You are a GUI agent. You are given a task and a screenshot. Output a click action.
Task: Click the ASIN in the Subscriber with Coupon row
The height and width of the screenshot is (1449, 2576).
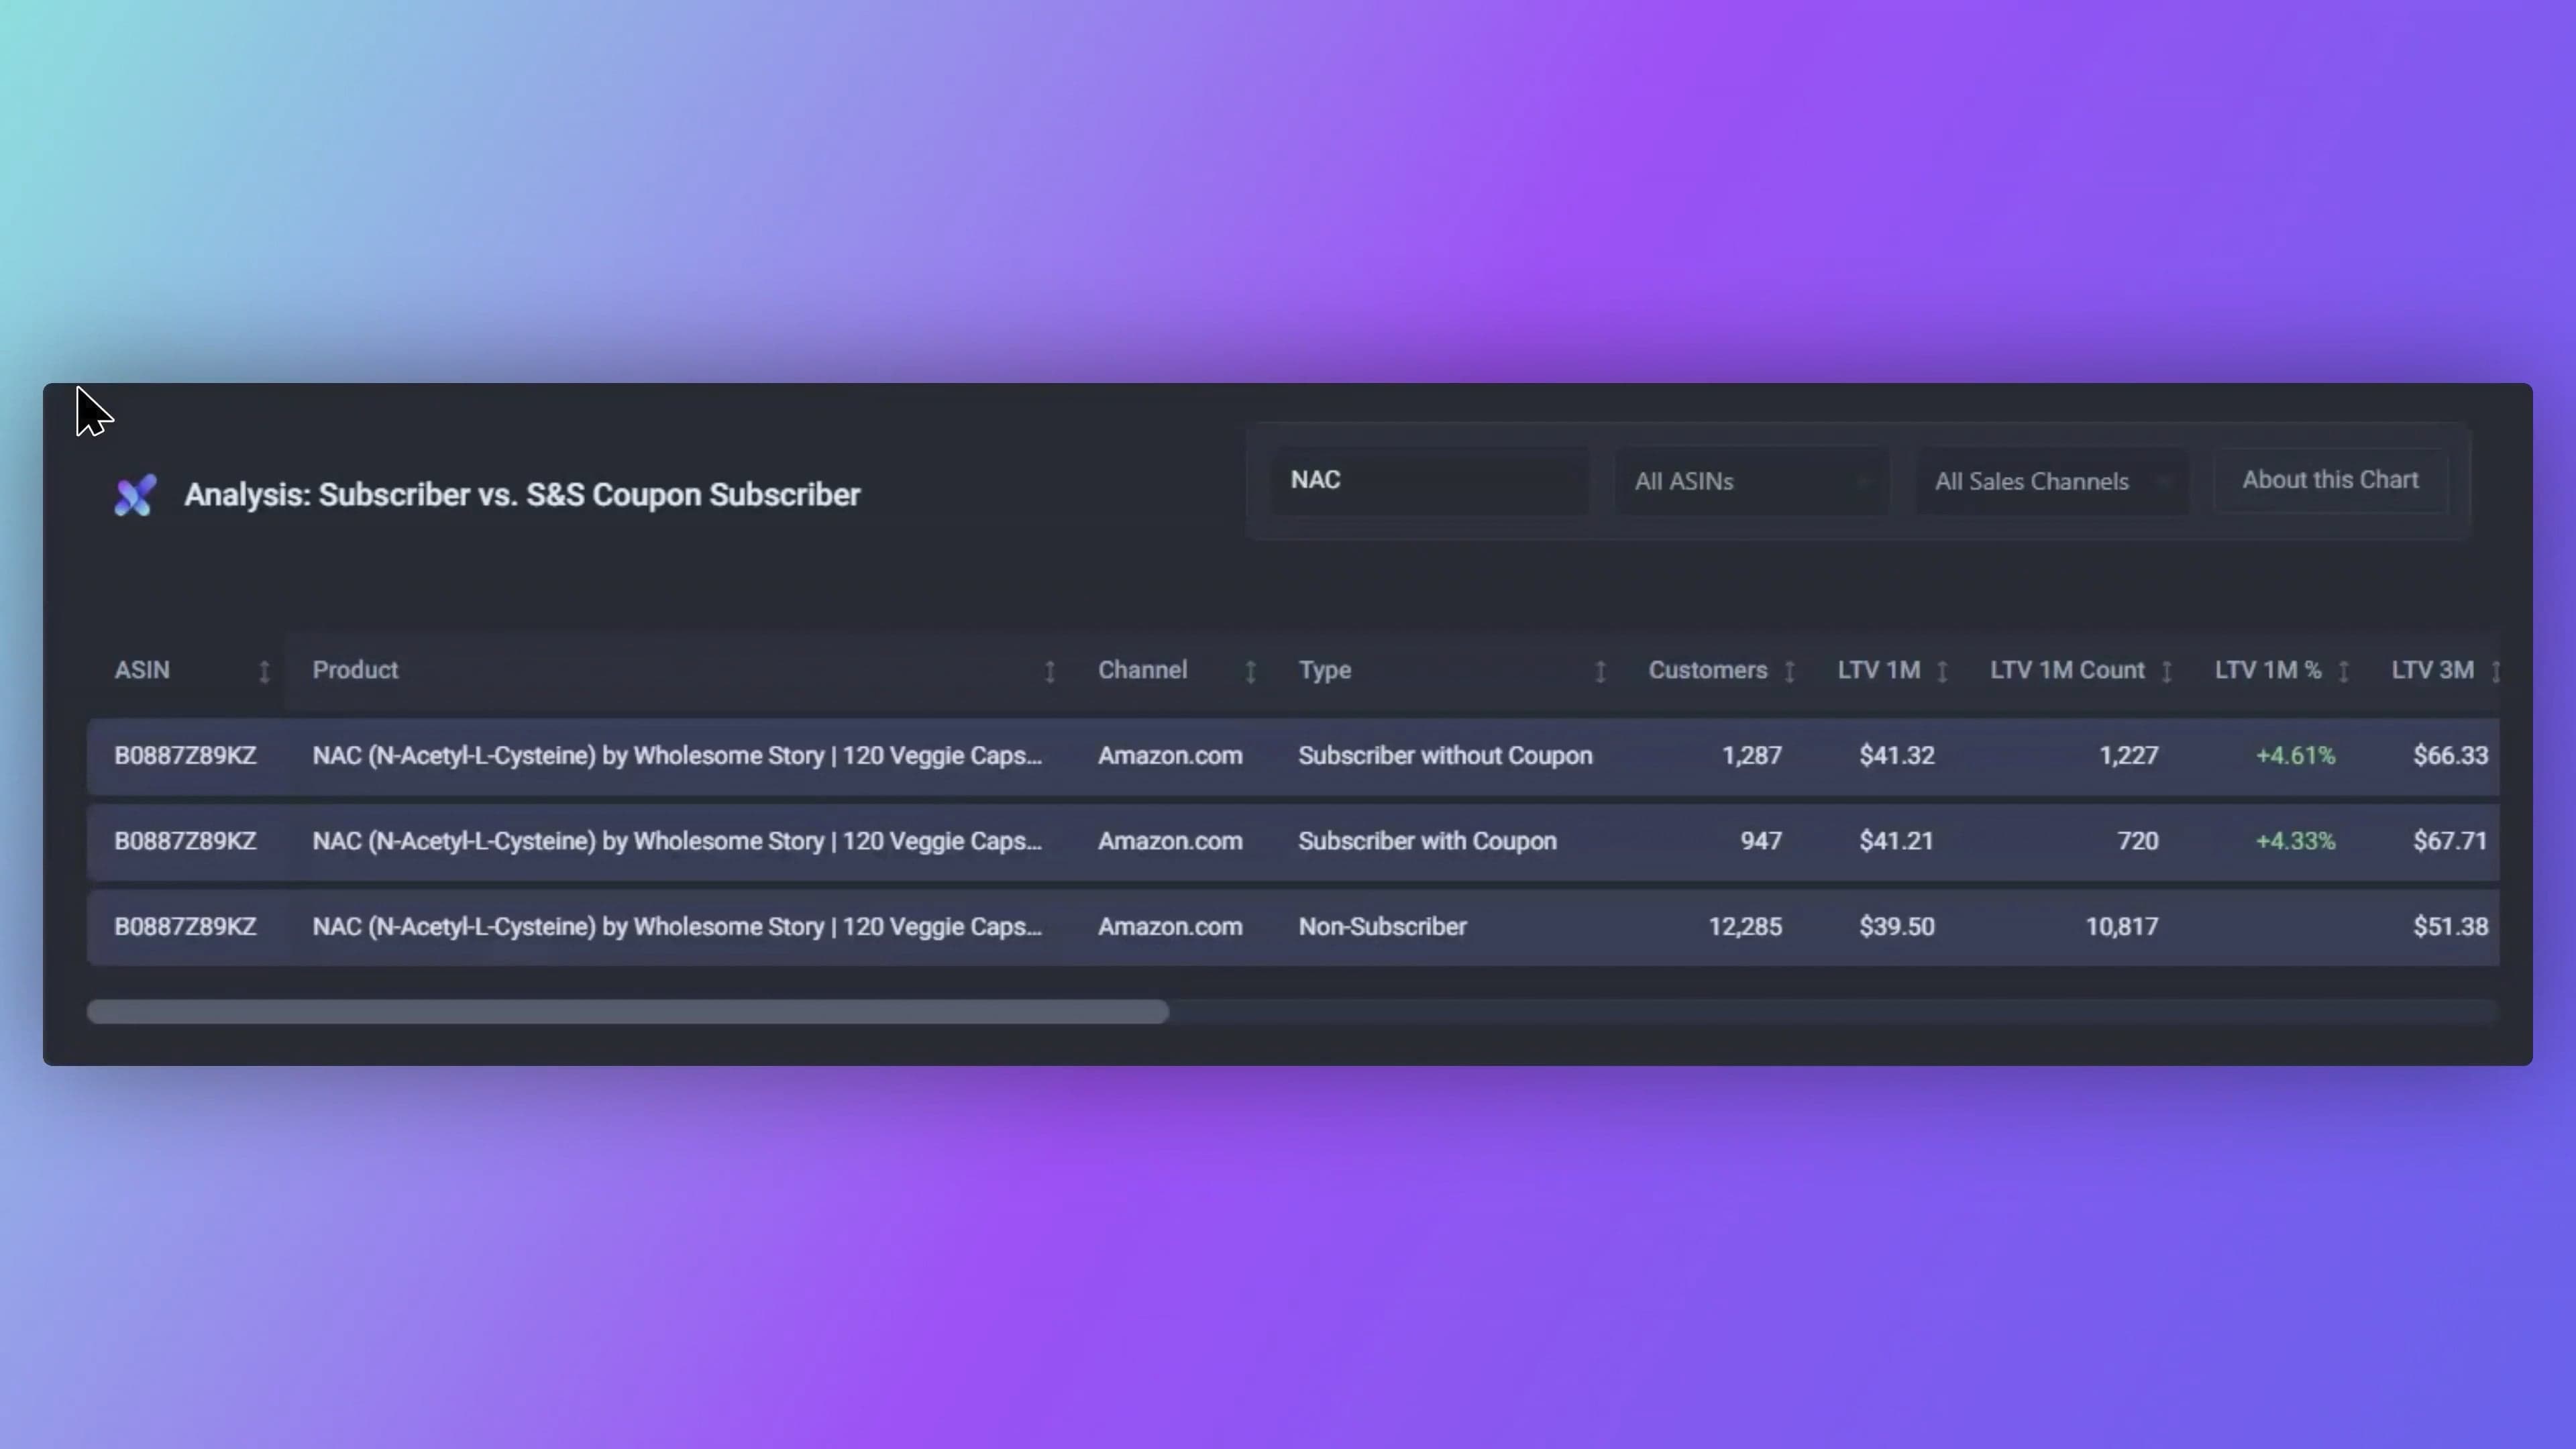coord(185,841)
